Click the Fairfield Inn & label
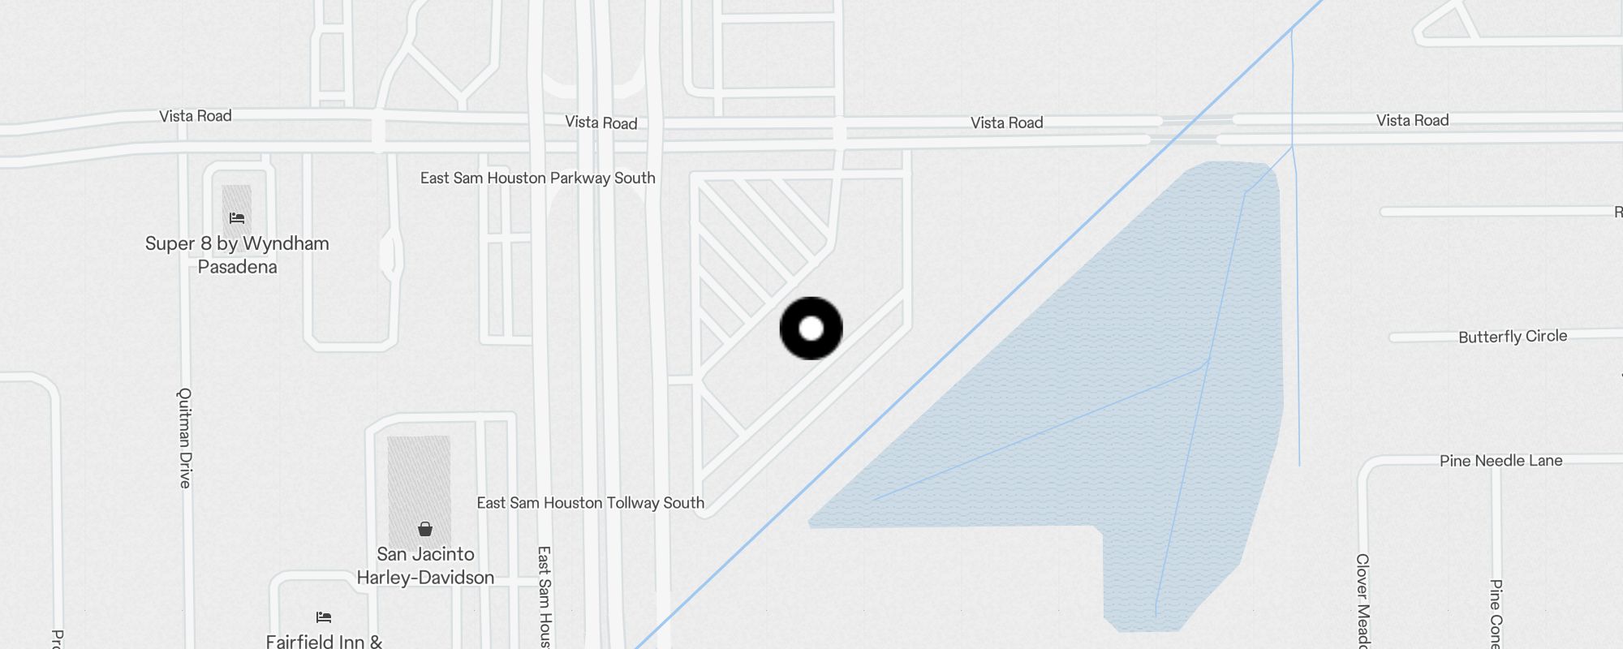The height and width of the screenshot is (649, 1623). pyautogui.click(x=324, y=641)
